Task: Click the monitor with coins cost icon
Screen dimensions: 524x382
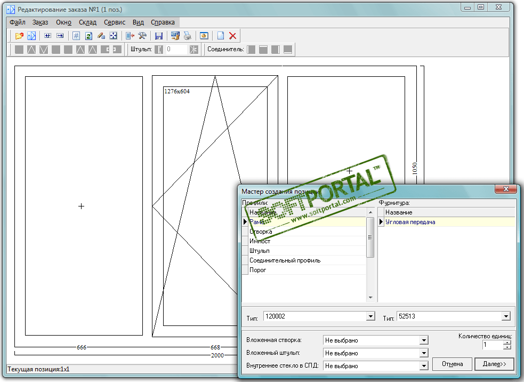Action: pos(175,36)
